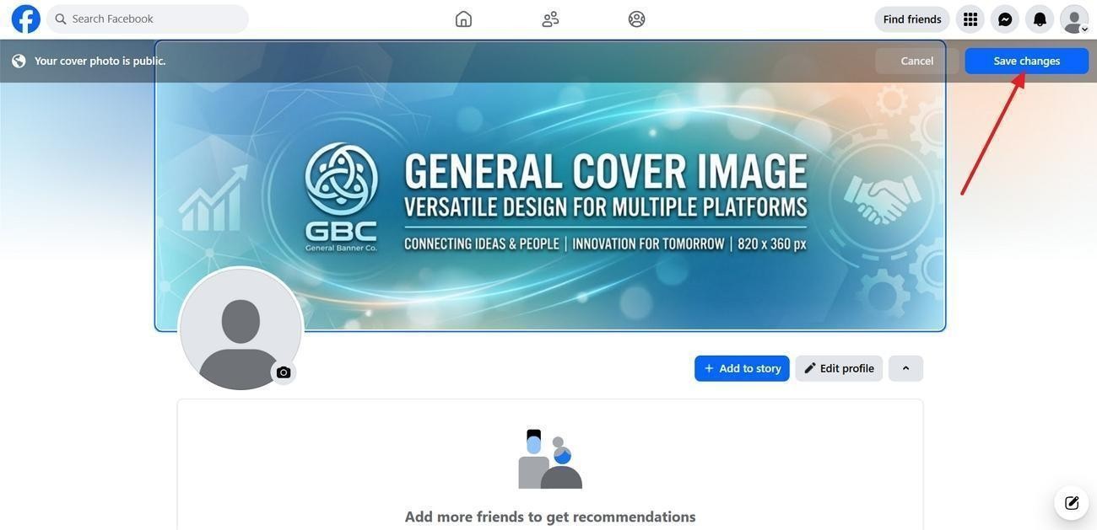1097x530 pixels.
Task: Cancel the cover photo change
Action: click(916, 61)
